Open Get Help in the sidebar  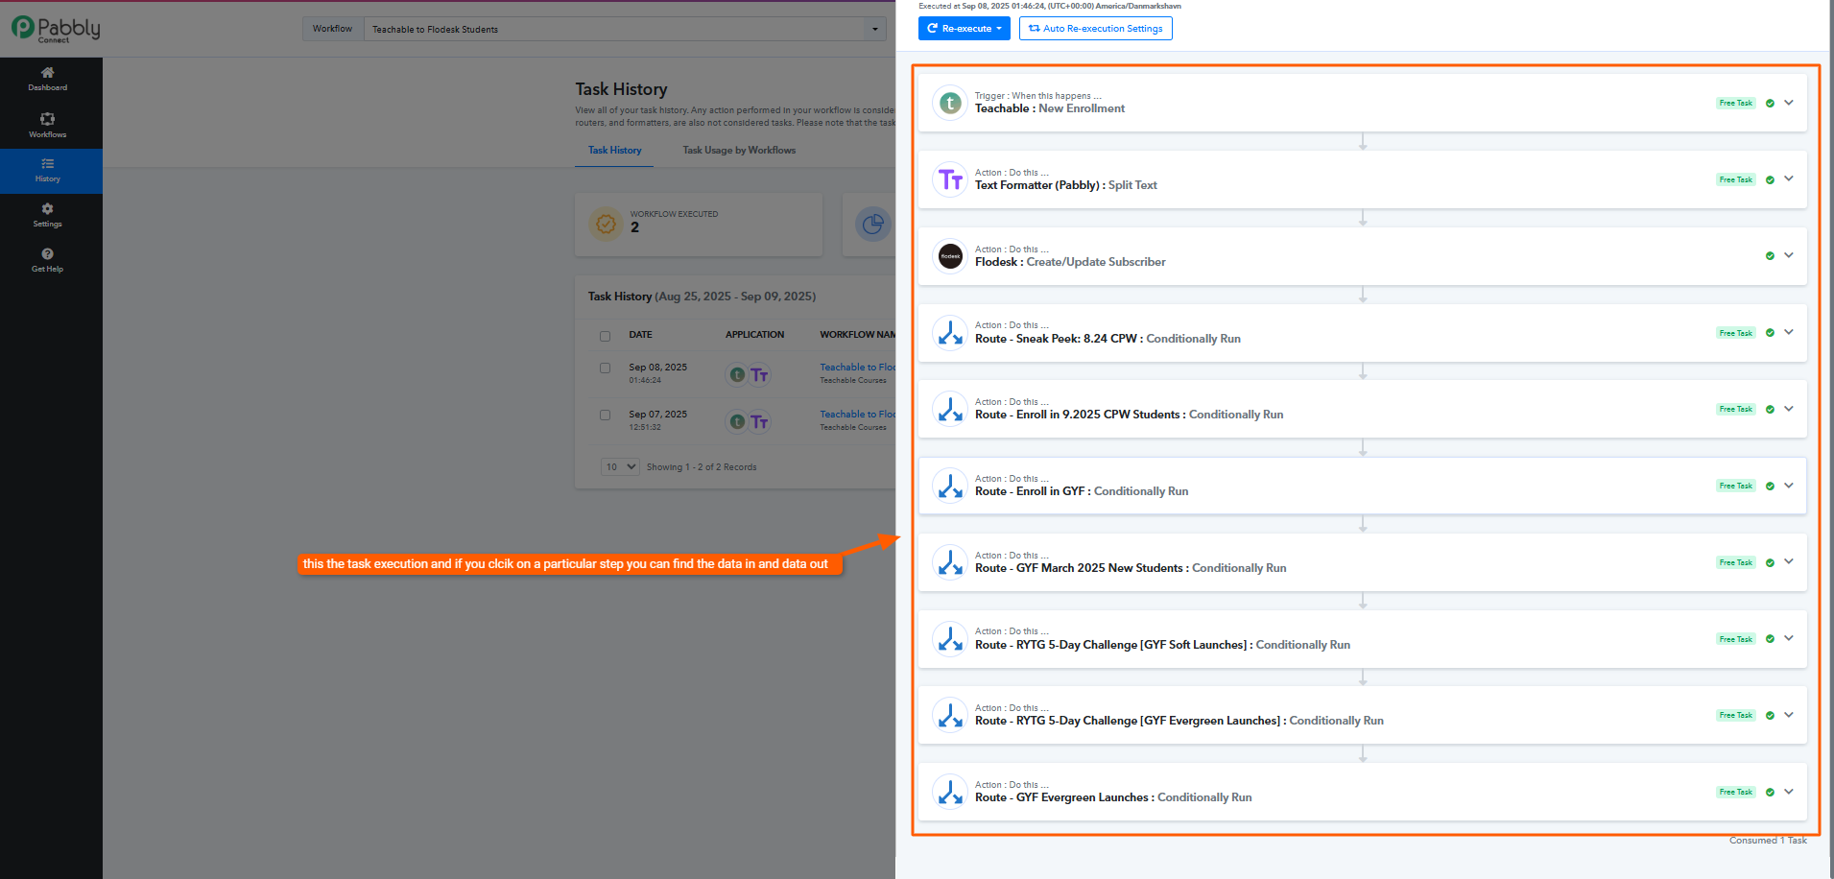coord(48,260)
